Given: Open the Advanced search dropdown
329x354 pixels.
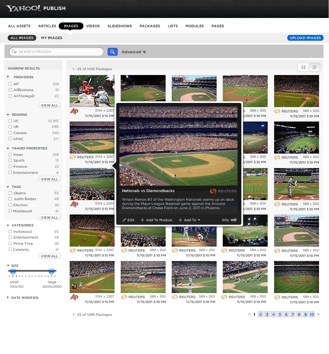Looking at the screenshot, I should pos(134,52).
